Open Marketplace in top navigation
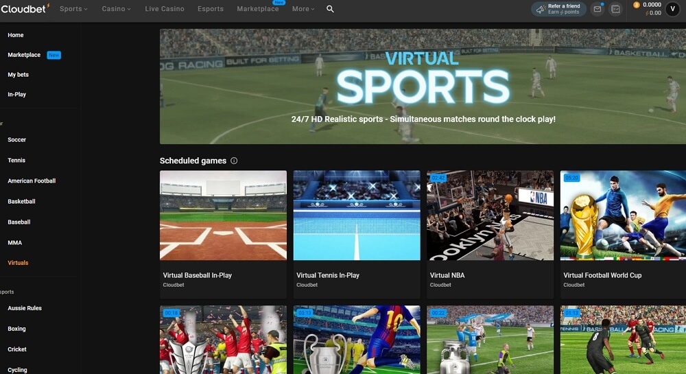The width and height of the screenshot is (686, 374). 258,9
